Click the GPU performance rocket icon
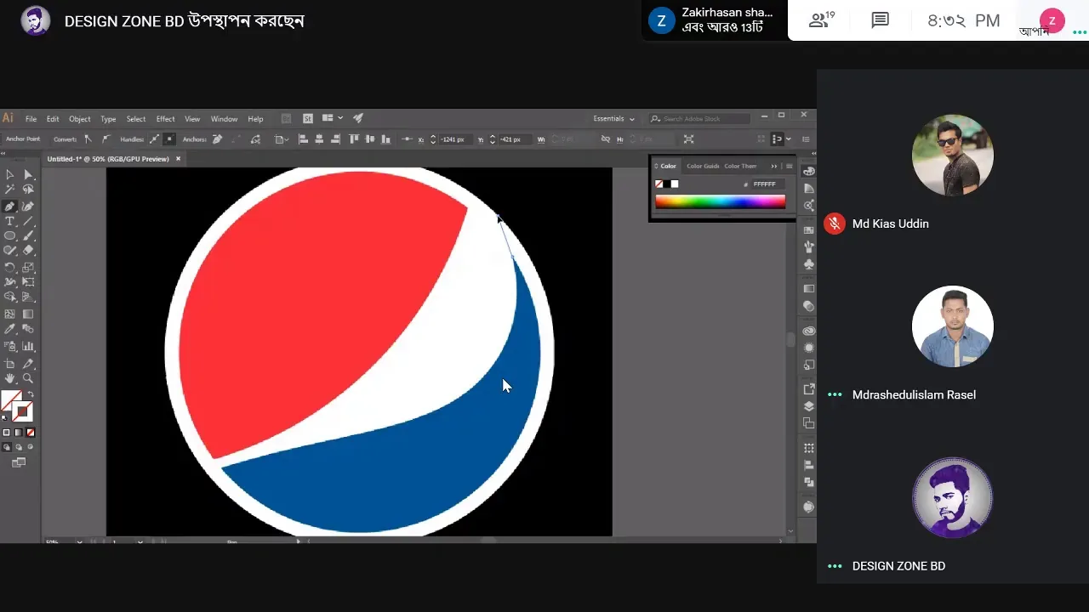The width and height of the screenshot is (1089, 612). click(358, 118)
